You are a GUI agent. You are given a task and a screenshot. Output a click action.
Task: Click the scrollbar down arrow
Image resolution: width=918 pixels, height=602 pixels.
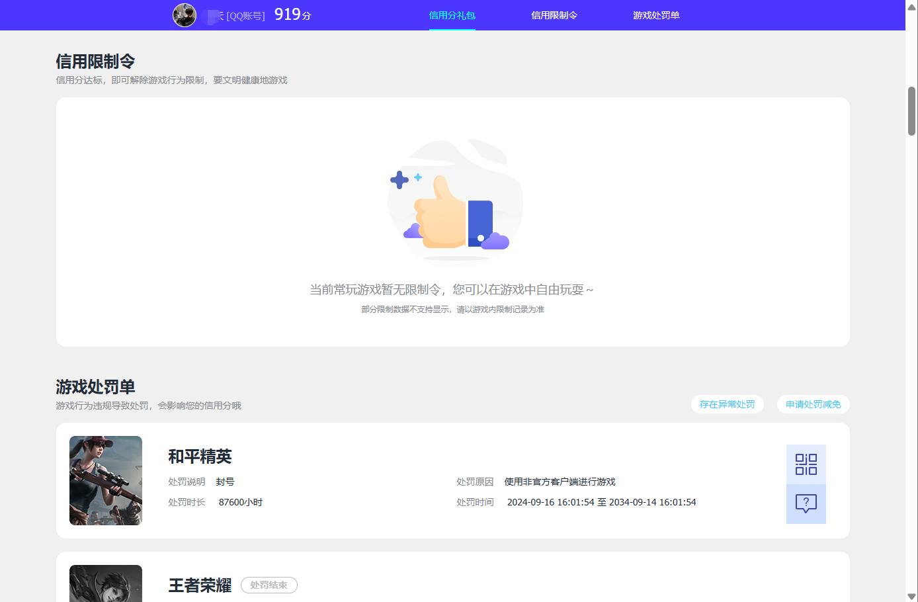click(x=911, y=596)
